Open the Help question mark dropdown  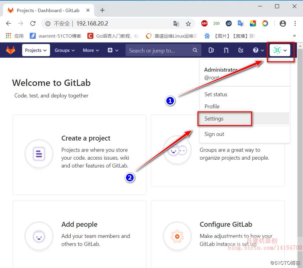pos(258,50)
